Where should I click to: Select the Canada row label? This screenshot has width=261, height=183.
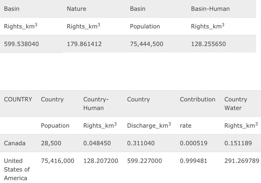pyautogui.click(x=15, y=143)
